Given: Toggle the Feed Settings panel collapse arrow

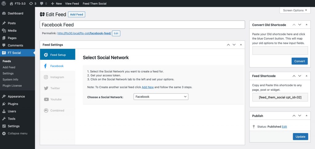Looking at the screenshot, I should [x=241, y=45].
